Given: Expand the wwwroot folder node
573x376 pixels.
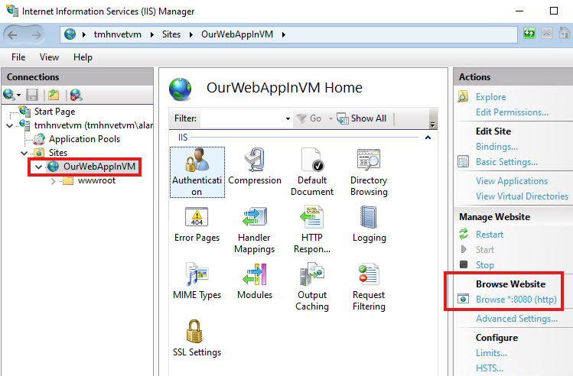Looking at the screenshot, I should point(54,181).
